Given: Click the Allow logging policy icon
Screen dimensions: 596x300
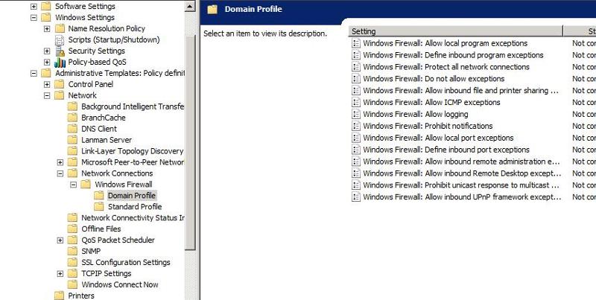Looking at the screenshot, I should click(x=356, y=114).
